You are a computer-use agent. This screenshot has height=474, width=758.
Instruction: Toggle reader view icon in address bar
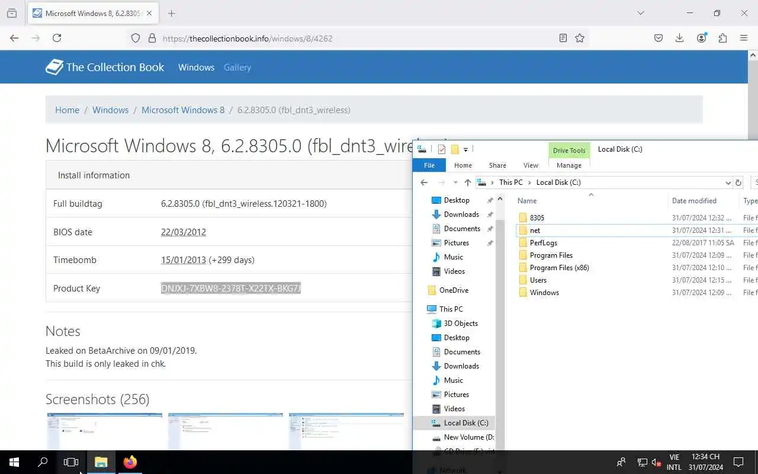563,38
